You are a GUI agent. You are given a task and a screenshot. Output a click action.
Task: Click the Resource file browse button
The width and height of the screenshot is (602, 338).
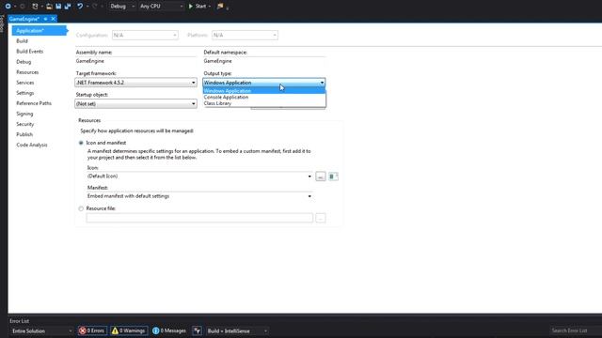(x=321, y=218)
